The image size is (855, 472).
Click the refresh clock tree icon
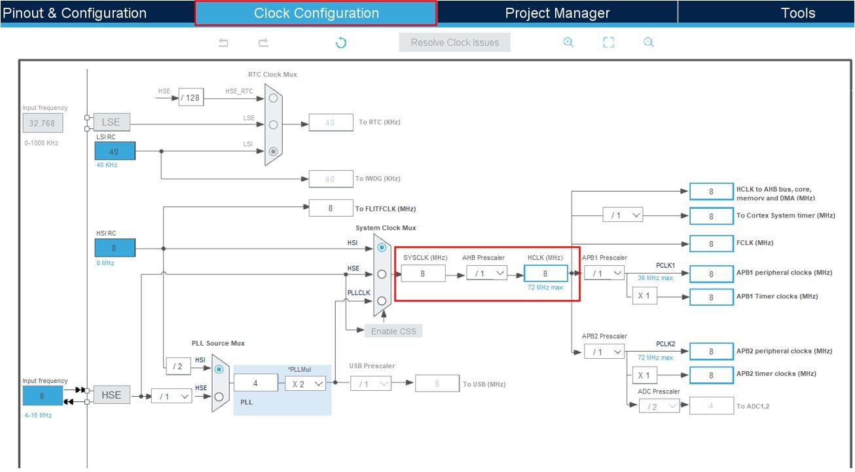340,43
